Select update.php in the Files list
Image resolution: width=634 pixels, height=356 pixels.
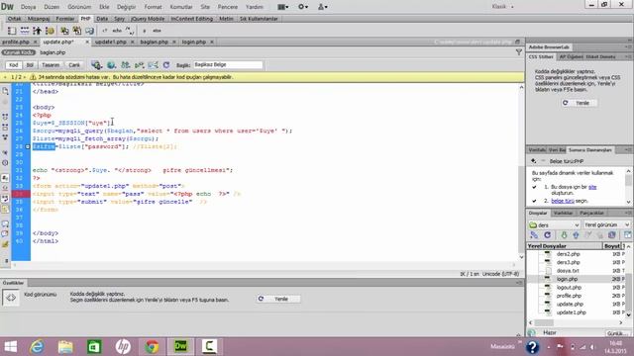pyautogui.click(x=570, y=304)
